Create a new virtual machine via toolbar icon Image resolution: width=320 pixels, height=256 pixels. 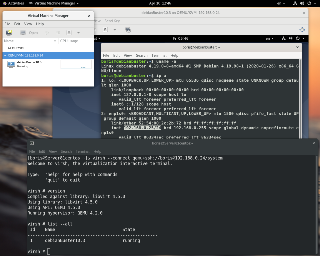click(x=9, y=32)
